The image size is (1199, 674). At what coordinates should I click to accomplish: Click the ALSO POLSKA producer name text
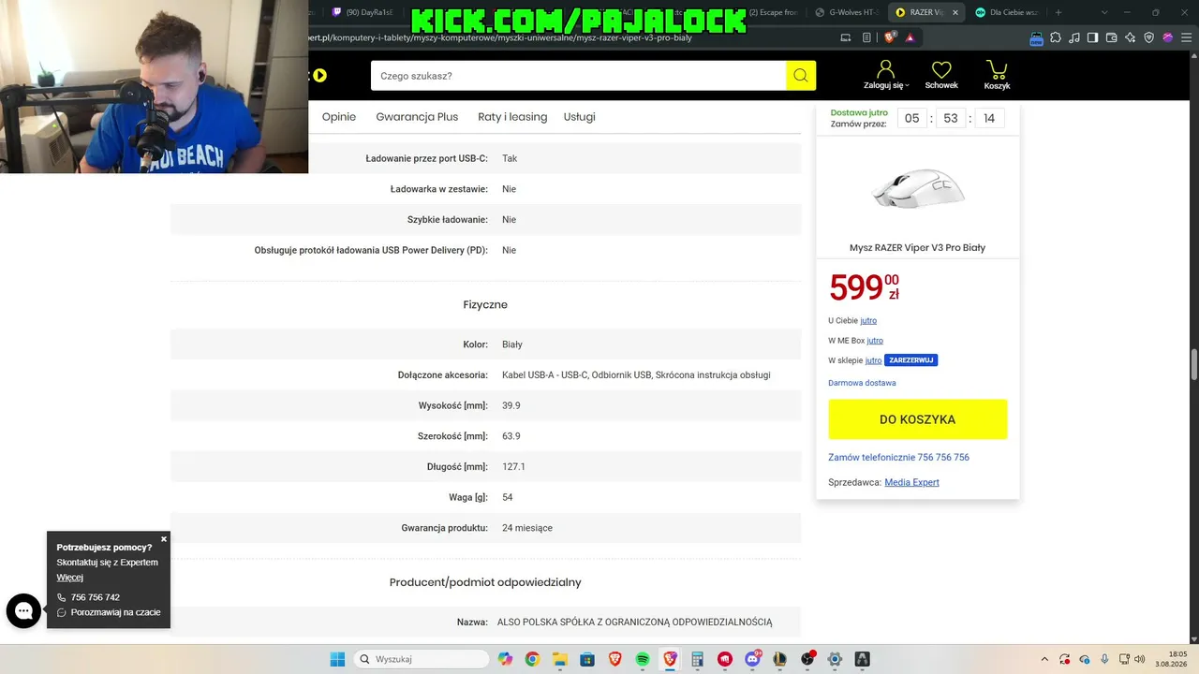click(634, 622)
